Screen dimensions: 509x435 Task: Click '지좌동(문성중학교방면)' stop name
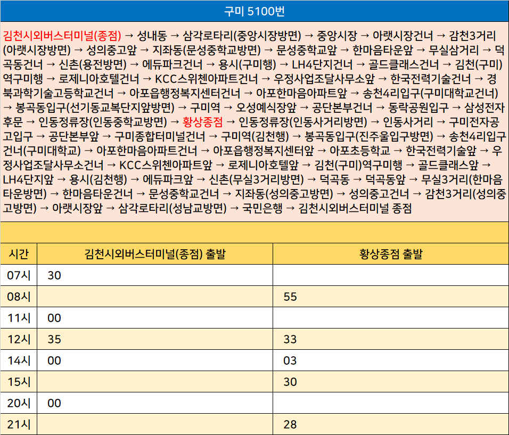click(x=207, y=50)
